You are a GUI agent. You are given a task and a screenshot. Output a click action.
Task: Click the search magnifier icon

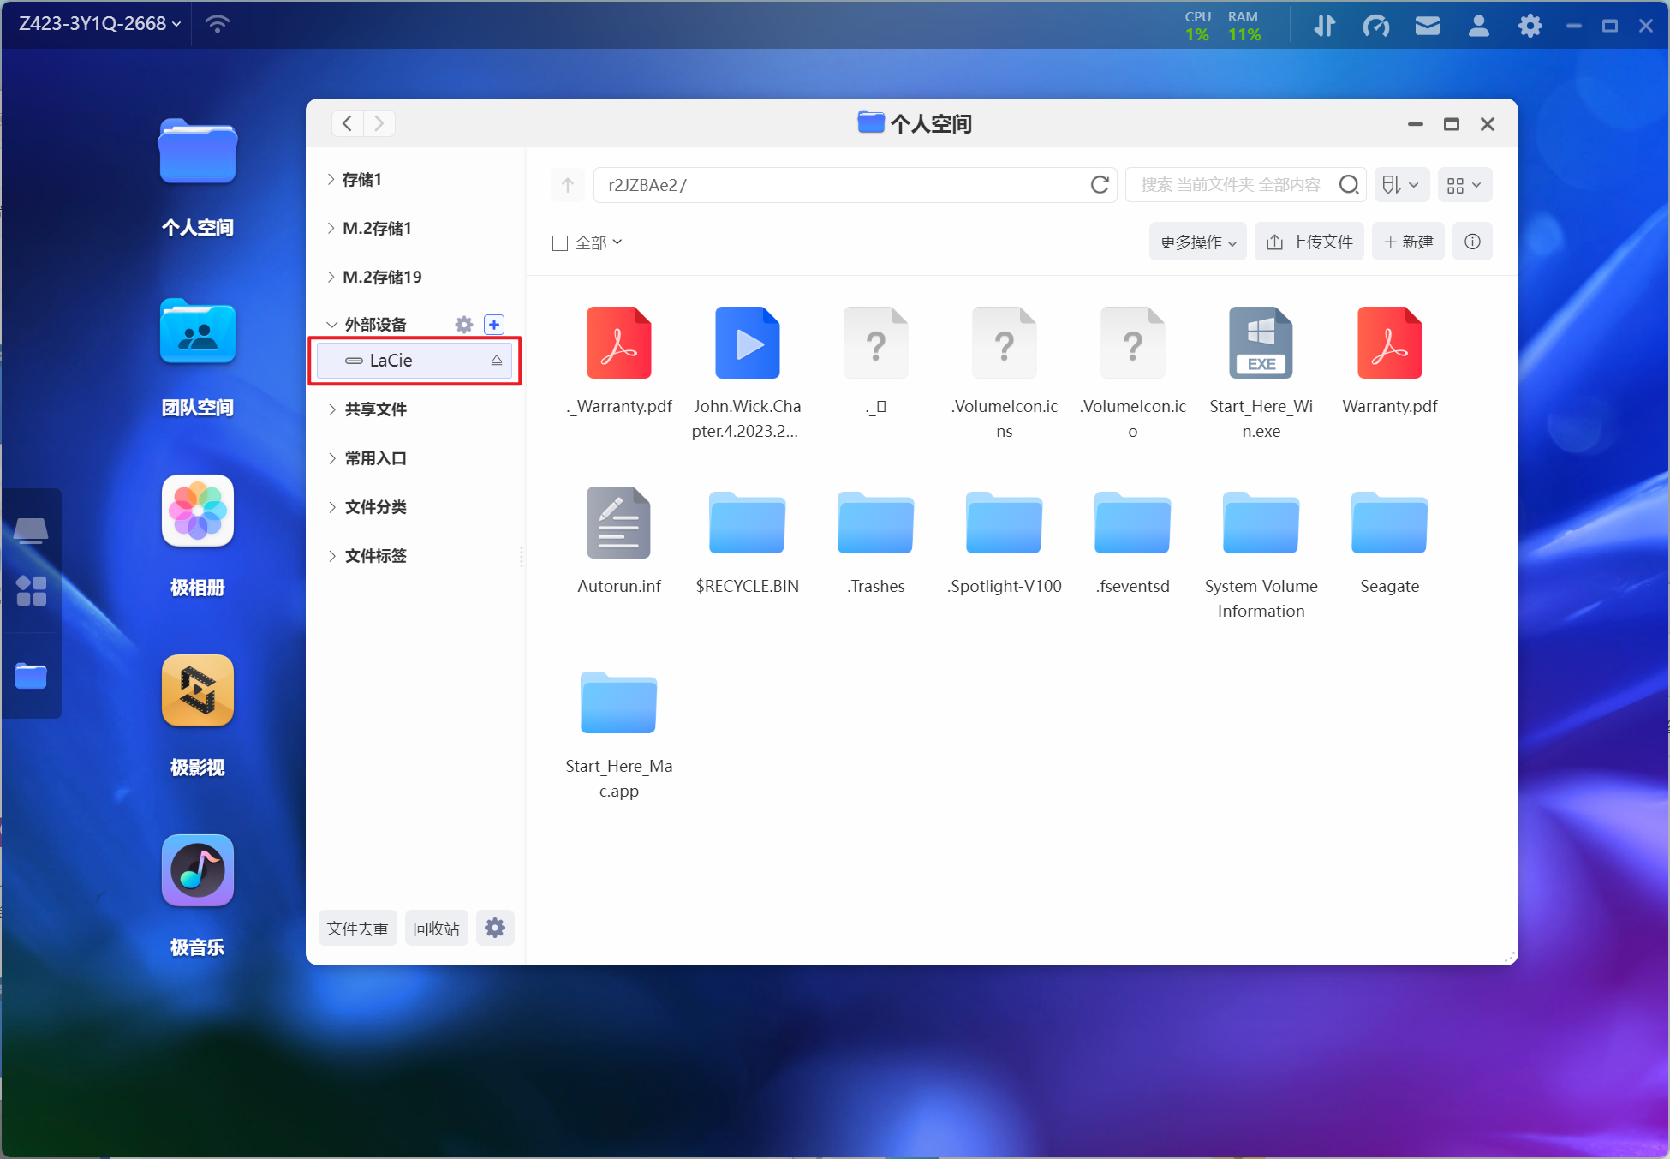[x=1348, y=185]
